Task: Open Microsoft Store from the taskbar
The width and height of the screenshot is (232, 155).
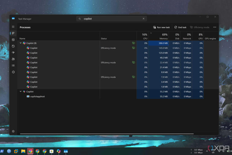Action: click(x=51, y=151)
